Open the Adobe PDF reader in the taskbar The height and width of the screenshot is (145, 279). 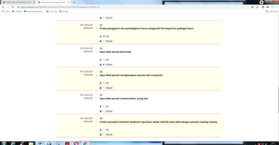point(67,143)
